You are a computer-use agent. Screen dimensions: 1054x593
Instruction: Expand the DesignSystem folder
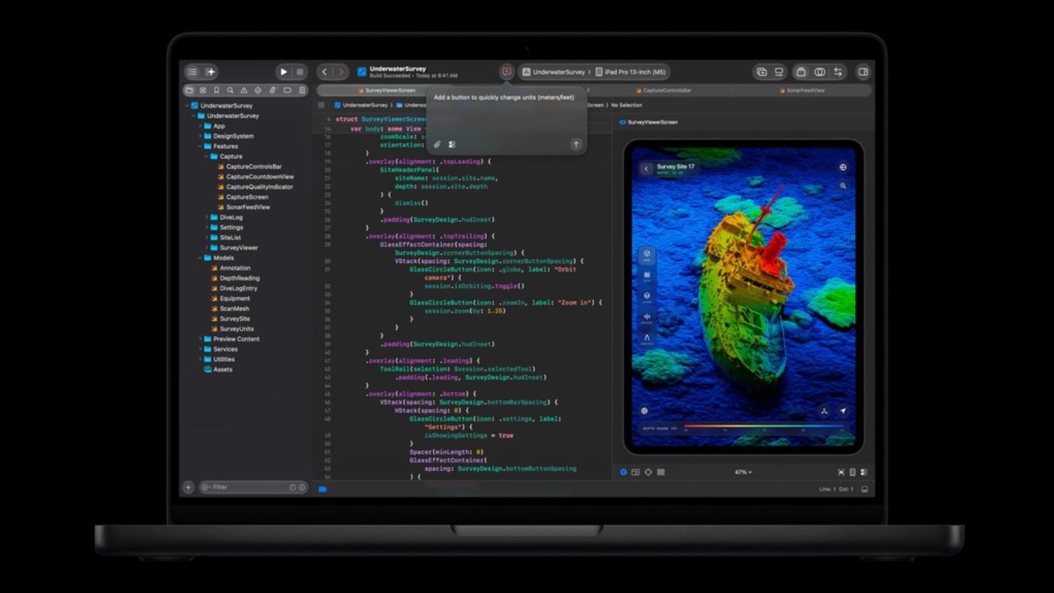[x=200, y=136]
